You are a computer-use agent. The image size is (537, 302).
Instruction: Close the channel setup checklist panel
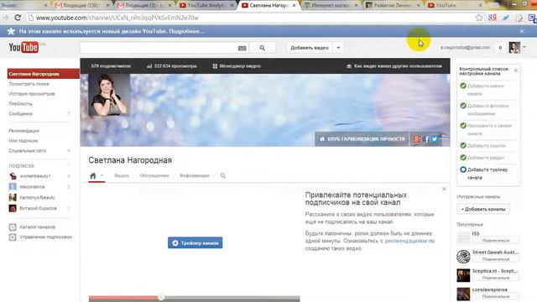coord(516,70)
